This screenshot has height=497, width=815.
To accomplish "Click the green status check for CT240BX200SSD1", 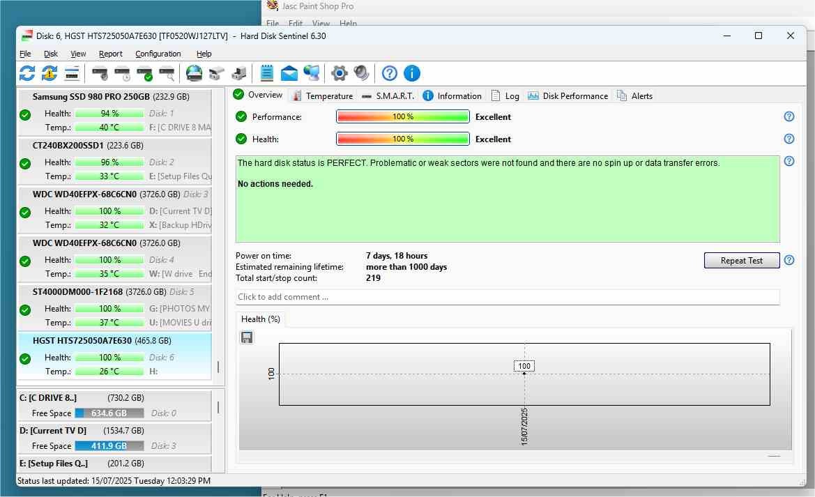I will [x=25, y=164].
